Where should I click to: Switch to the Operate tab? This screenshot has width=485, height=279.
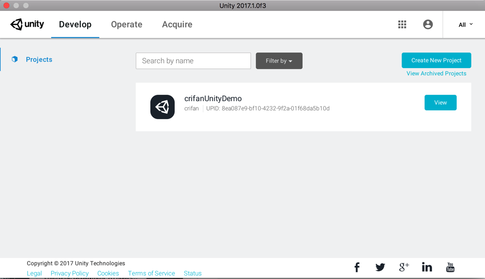126,24
